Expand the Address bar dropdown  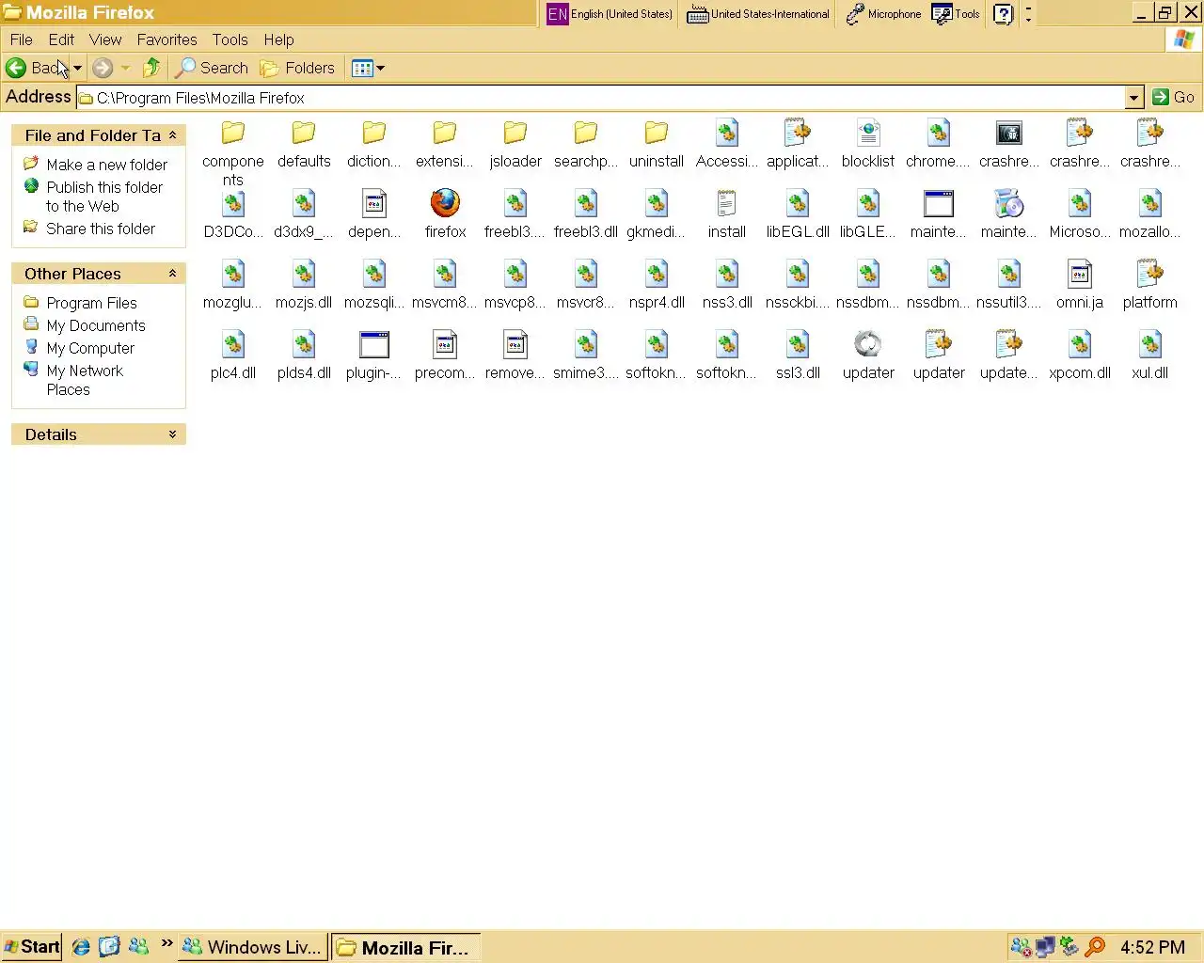(1134, 97)
